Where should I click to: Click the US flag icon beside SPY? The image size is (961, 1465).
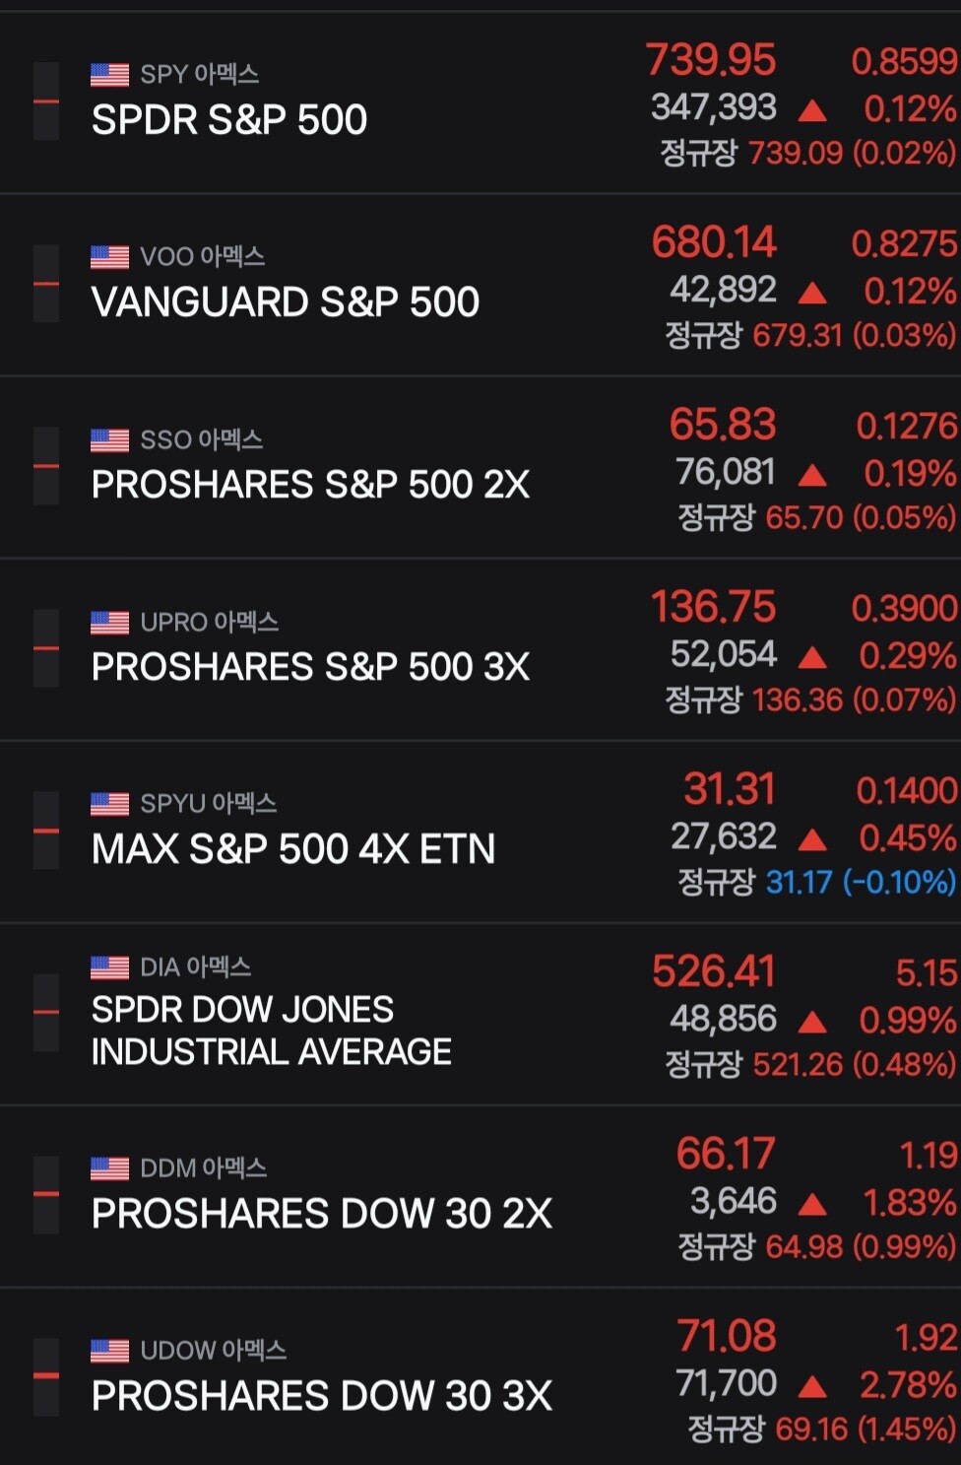point(109,75)
